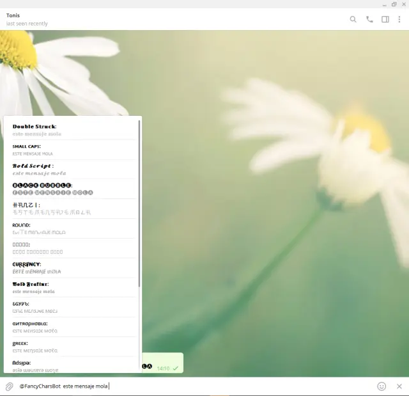Viewport: 409px width, 396px height.
Task: Click the Tonis chat name header
Action: click(13, 15)
